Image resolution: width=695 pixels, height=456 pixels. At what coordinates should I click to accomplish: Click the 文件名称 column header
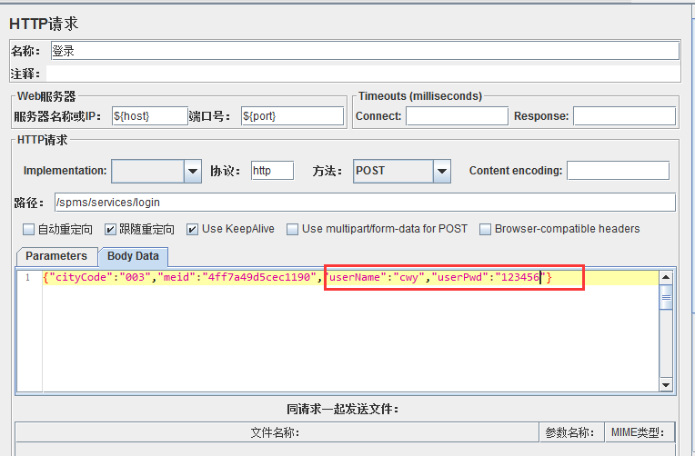point(277,432)
